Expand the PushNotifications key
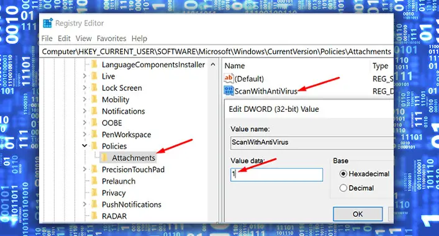The image size is (439, 236). click(84, 204)
